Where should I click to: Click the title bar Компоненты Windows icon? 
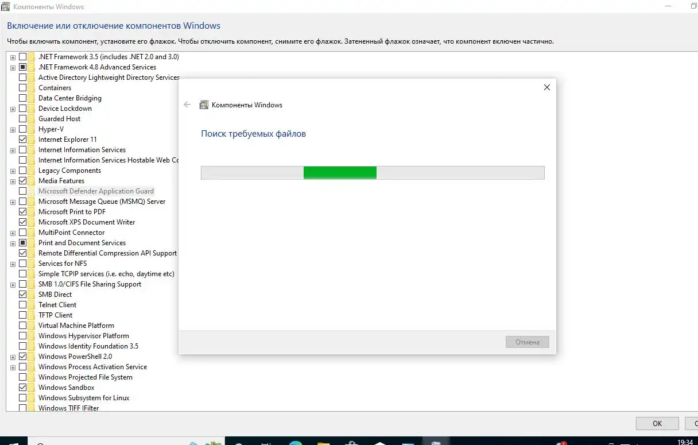click(x=6, y=6)
